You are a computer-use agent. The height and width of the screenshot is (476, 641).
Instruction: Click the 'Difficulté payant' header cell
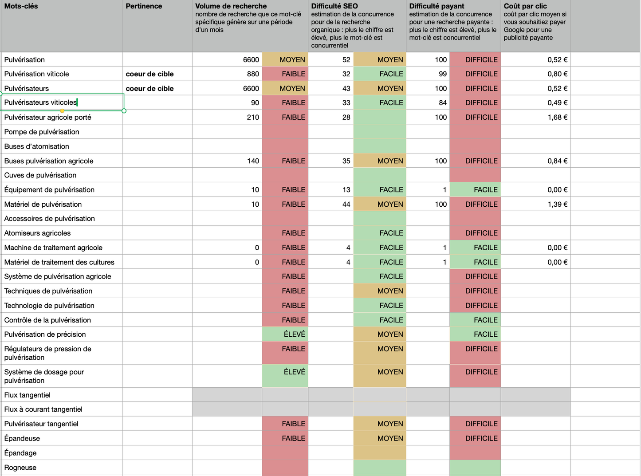coord(453,26)
